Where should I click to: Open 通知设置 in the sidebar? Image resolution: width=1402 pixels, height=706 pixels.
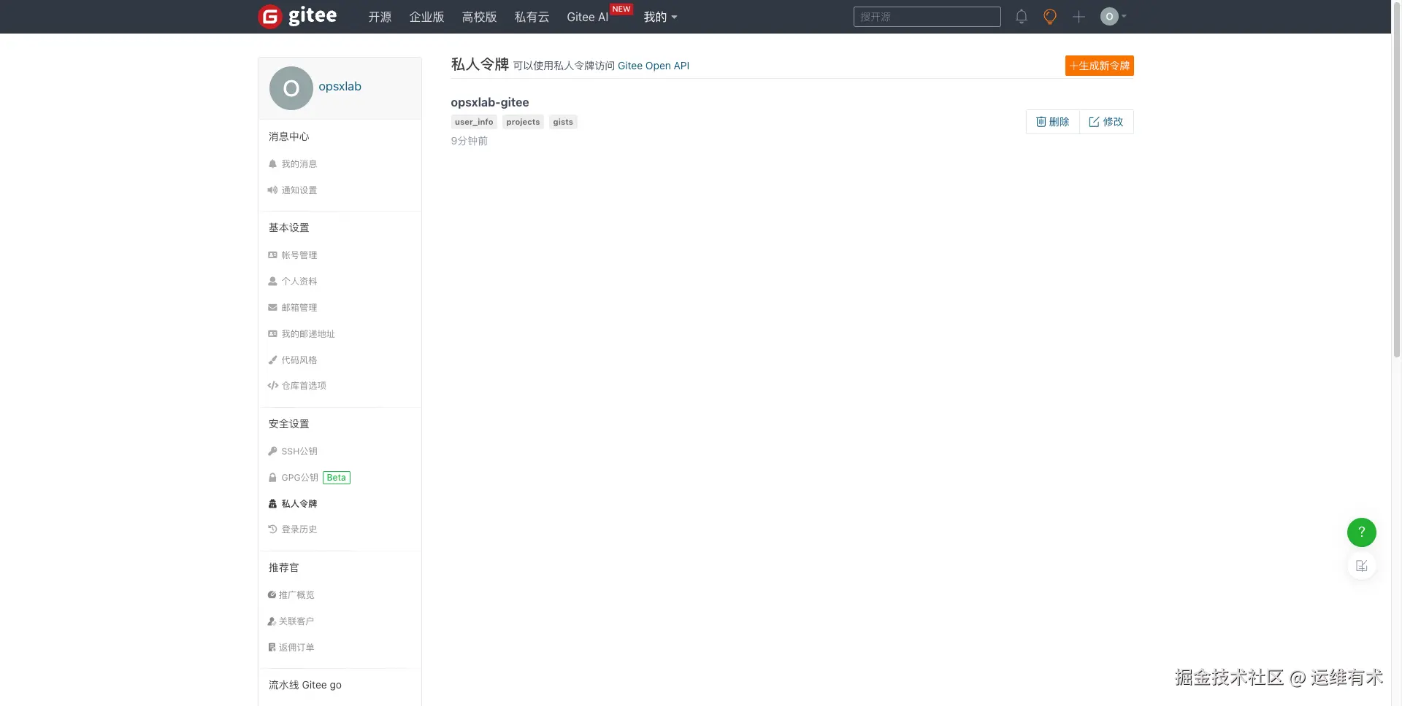pyautogui.click(x=299, y=190)
